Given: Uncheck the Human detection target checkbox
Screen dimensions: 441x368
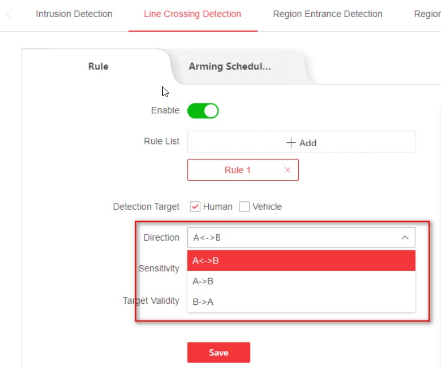Looking at the screenshot, I should pos(195,207).
